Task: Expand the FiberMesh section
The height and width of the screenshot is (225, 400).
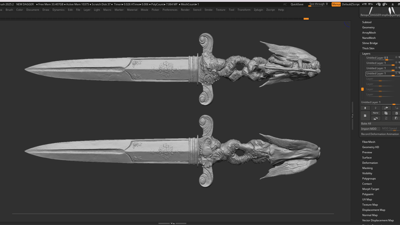Action: [369, 142]
